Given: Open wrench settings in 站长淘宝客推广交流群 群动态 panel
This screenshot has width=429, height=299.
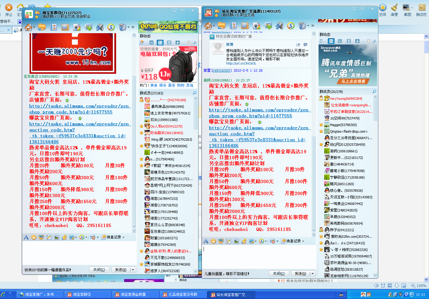Looking at the screenshot, I should tap(374, 41).
